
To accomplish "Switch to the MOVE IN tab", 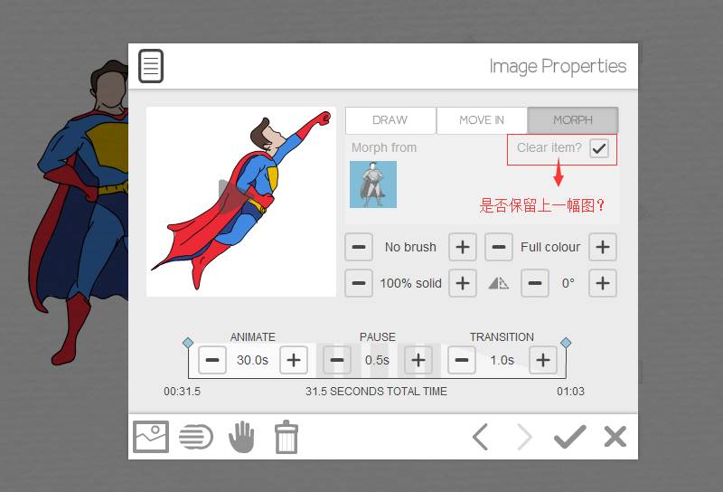I will coord(482,120).
